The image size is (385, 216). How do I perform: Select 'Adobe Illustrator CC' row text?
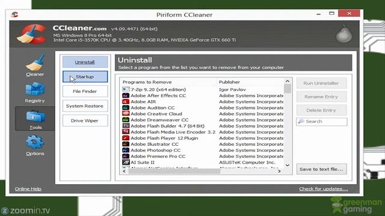point(155,144)
